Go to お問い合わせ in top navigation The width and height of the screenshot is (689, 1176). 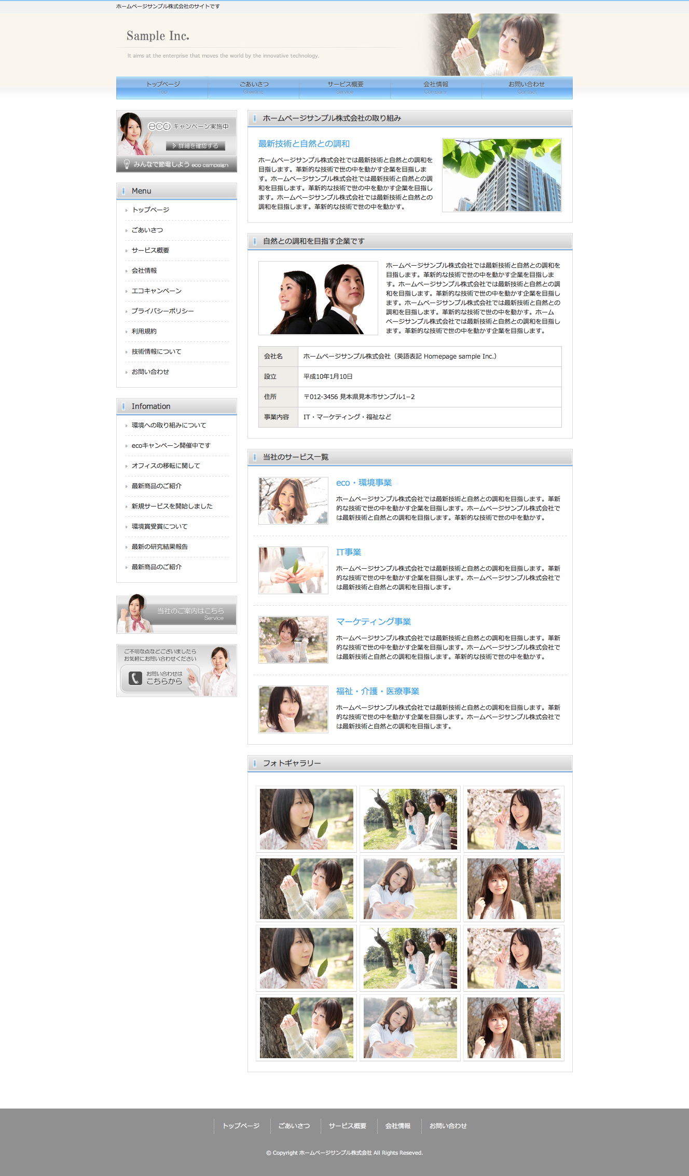pos(527,87)
